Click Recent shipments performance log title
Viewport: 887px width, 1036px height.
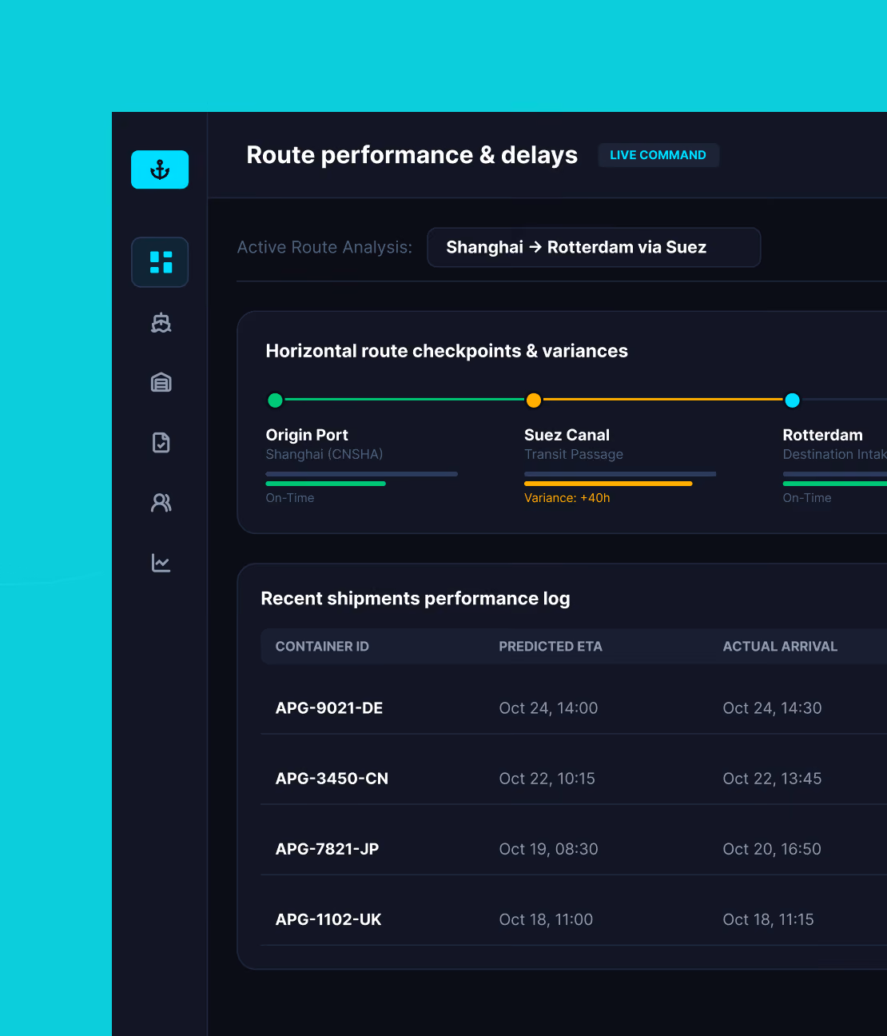(416, 599)
